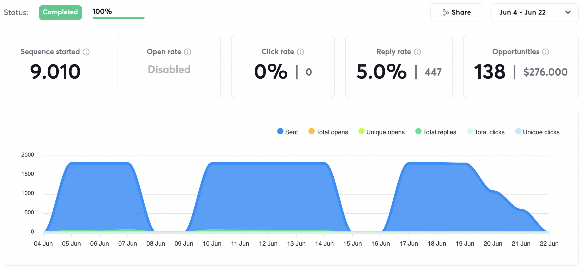Click the 10 Jun axis marker
This screenshot has height=268, width=581.
click(212, 244)
